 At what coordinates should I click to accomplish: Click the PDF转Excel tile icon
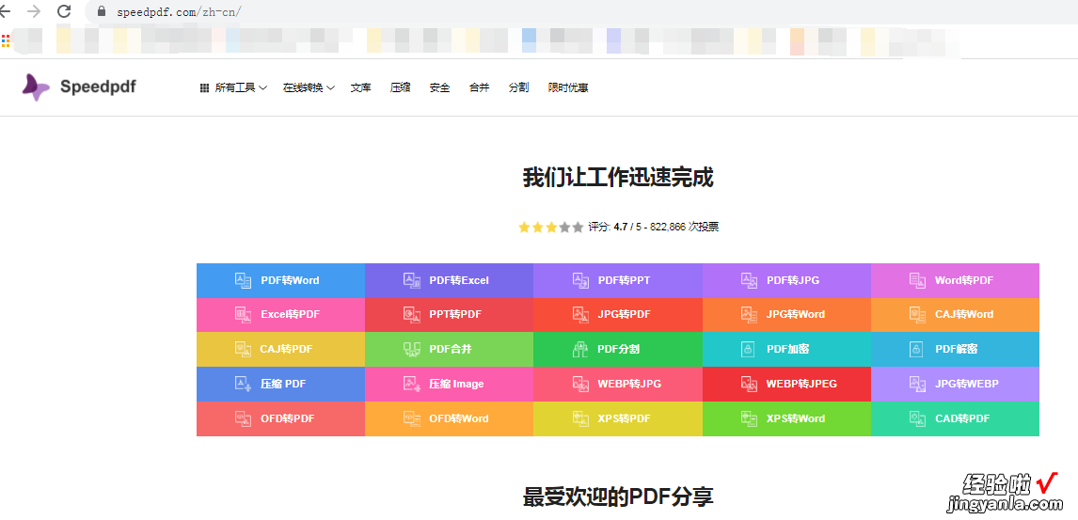tap(412, 280)
